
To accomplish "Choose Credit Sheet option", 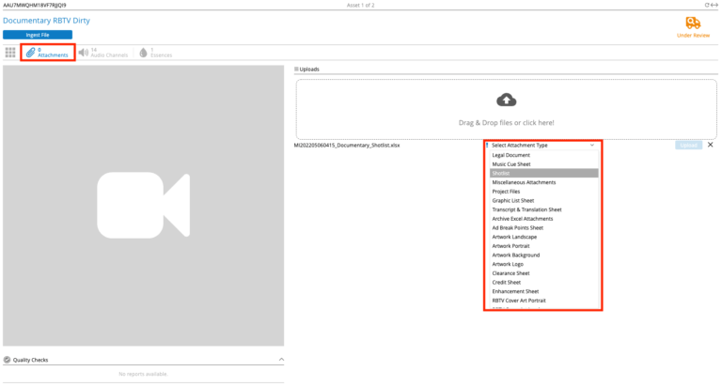I will pyautogui.click(x=543, y=283).
